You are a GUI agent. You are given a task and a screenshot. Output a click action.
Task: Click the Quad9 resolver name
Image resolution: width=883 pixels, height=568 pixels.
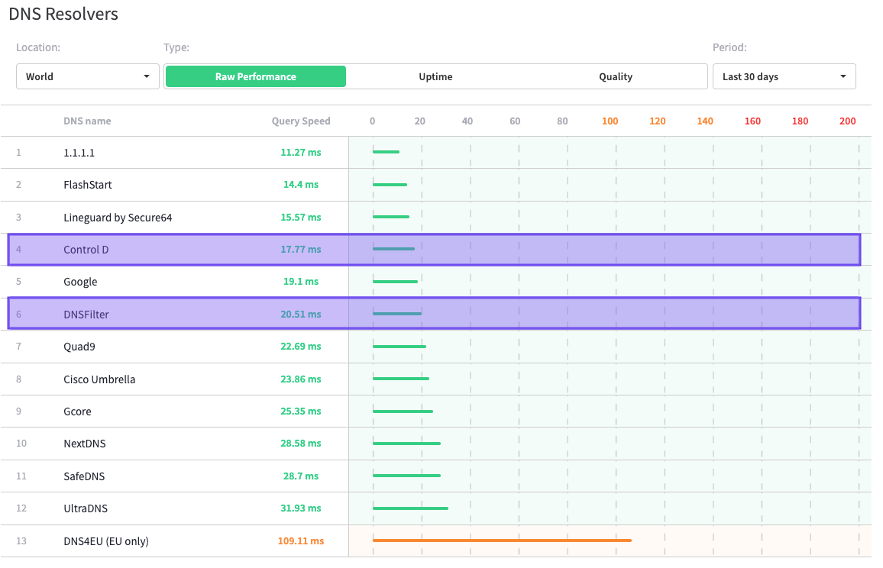79,347
